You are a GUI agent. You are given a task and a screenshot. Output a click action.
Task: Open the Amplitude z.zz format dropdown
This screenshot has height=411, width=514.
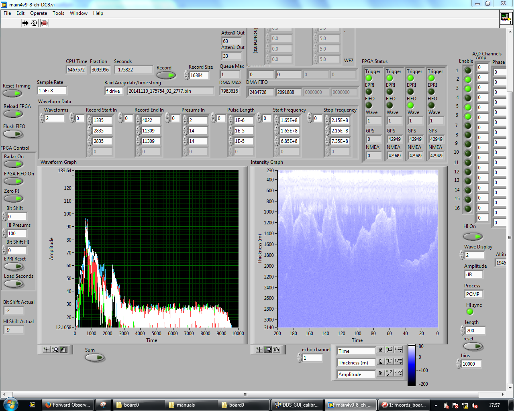[x=398, y=373]
